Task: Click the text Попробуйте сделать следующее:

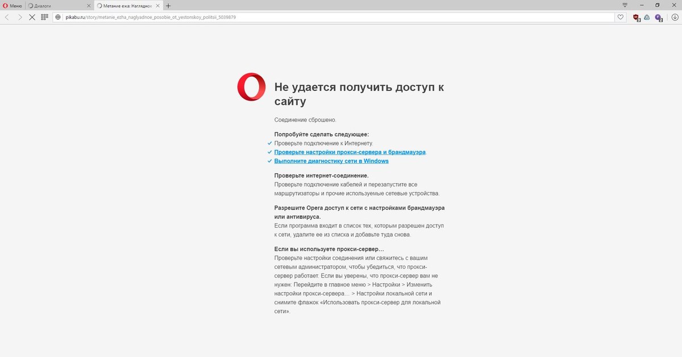Action: [x=322, y=134]
